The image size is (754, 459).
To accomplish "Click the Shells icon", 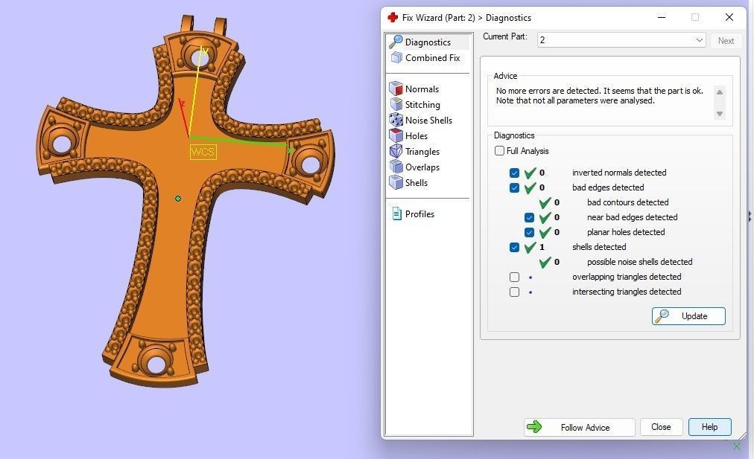I will [396, 182].
